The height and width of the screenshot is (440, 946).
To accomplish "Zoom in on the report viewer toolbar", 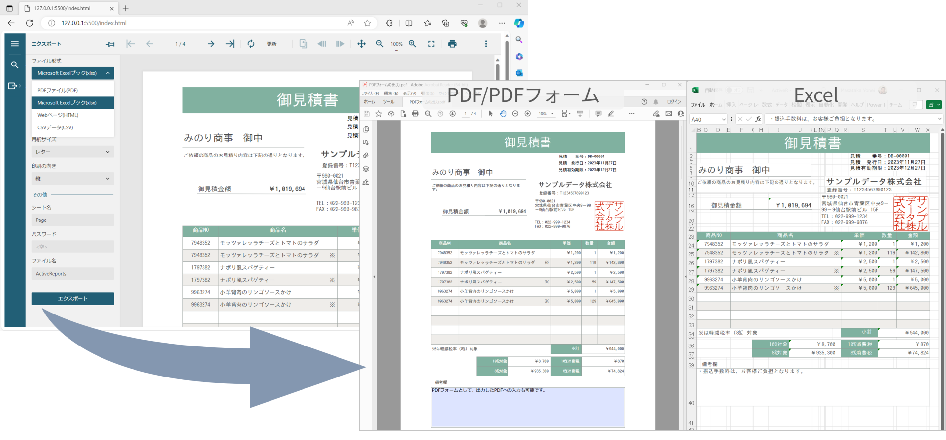I will click(x=413, y=44).
